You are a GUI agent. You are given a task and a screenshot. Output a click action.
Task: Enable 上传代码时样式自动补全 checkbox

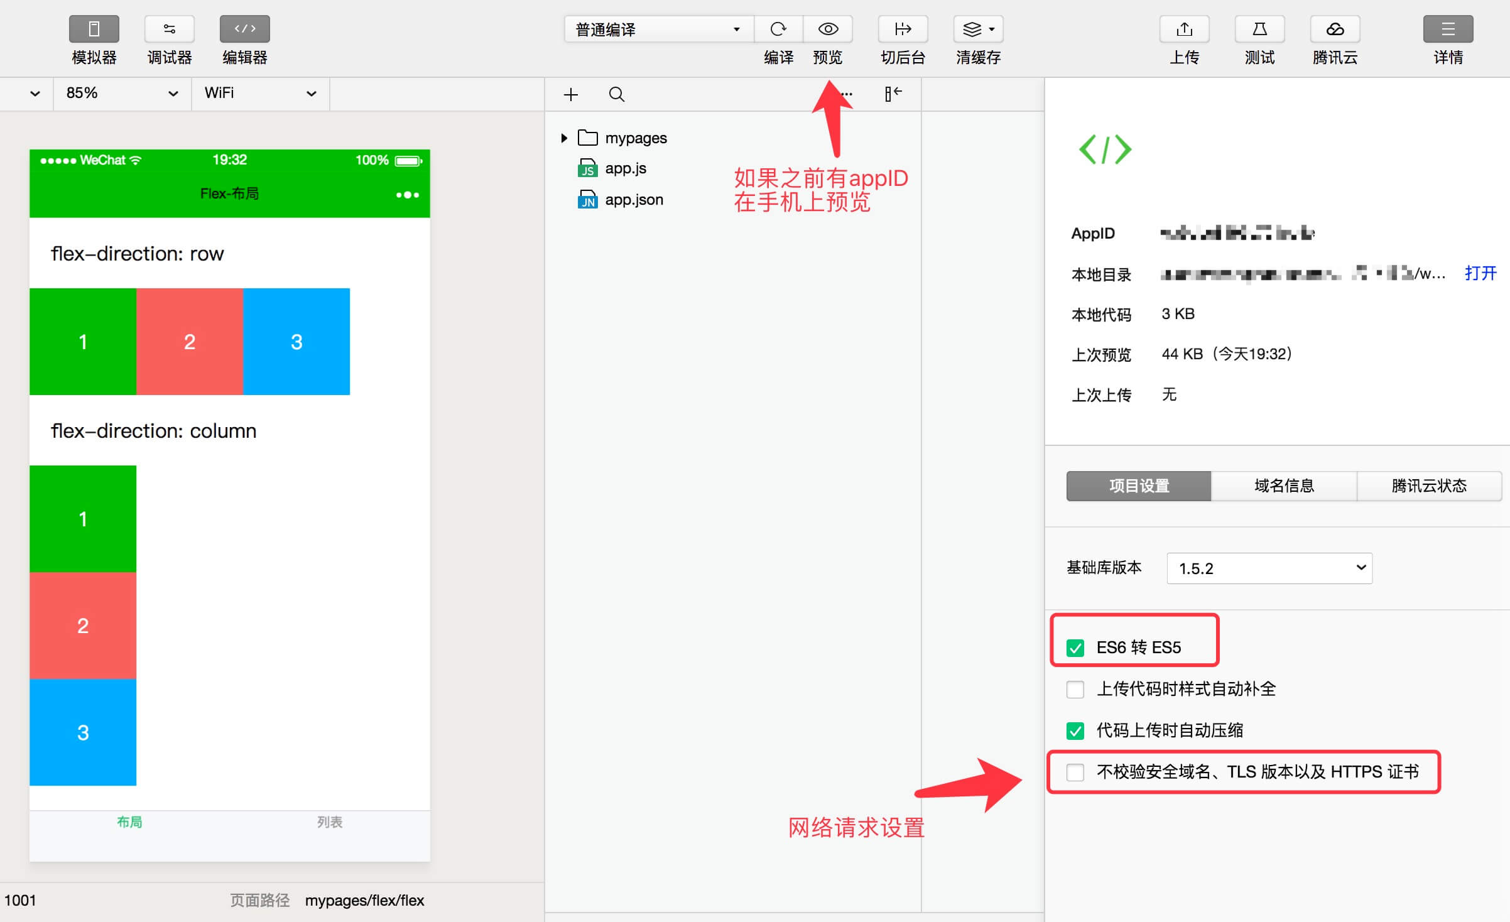[x=1075, y=689]
